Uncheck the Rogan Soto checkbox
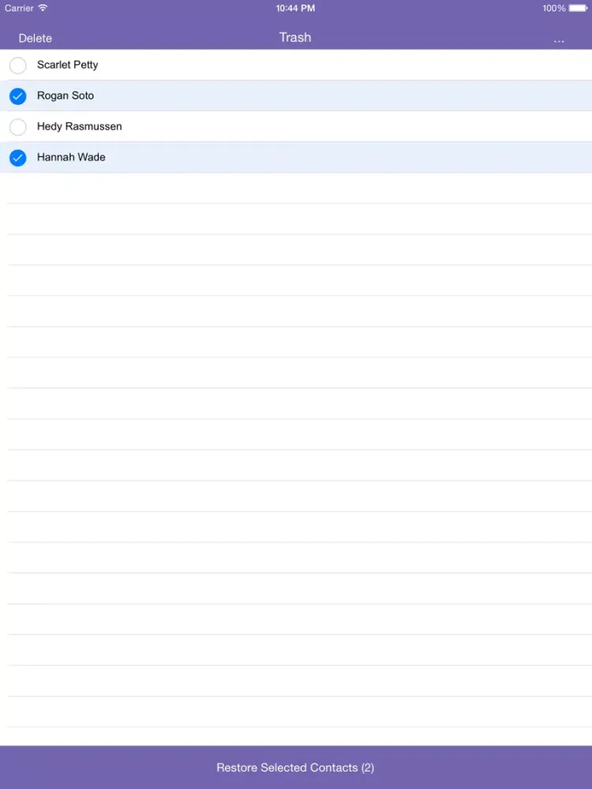 (17, 96)
